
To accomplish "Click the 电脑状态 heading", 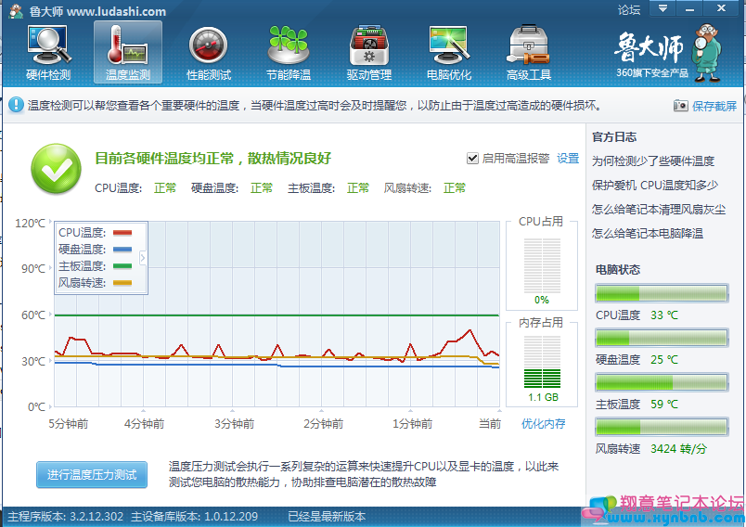I will [x=618, y=270].
